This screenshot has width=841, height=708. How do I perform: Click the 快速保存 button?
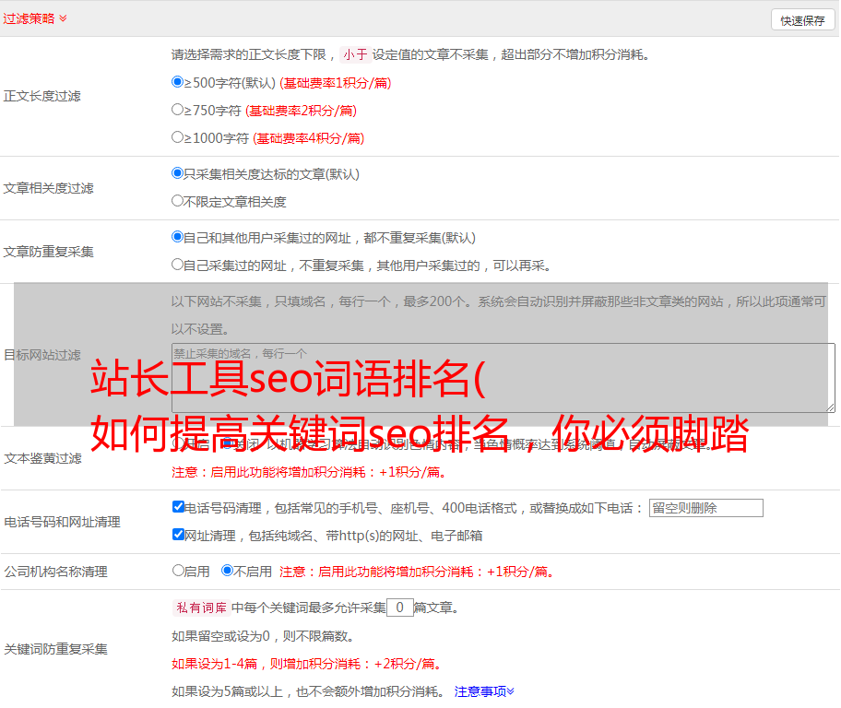(x=802, y=20)
